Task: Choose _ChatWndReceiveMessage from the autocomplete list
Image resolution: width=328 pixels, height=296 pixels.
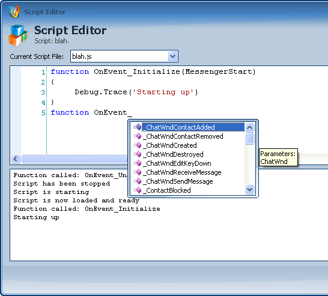Action: coord(182,172)
